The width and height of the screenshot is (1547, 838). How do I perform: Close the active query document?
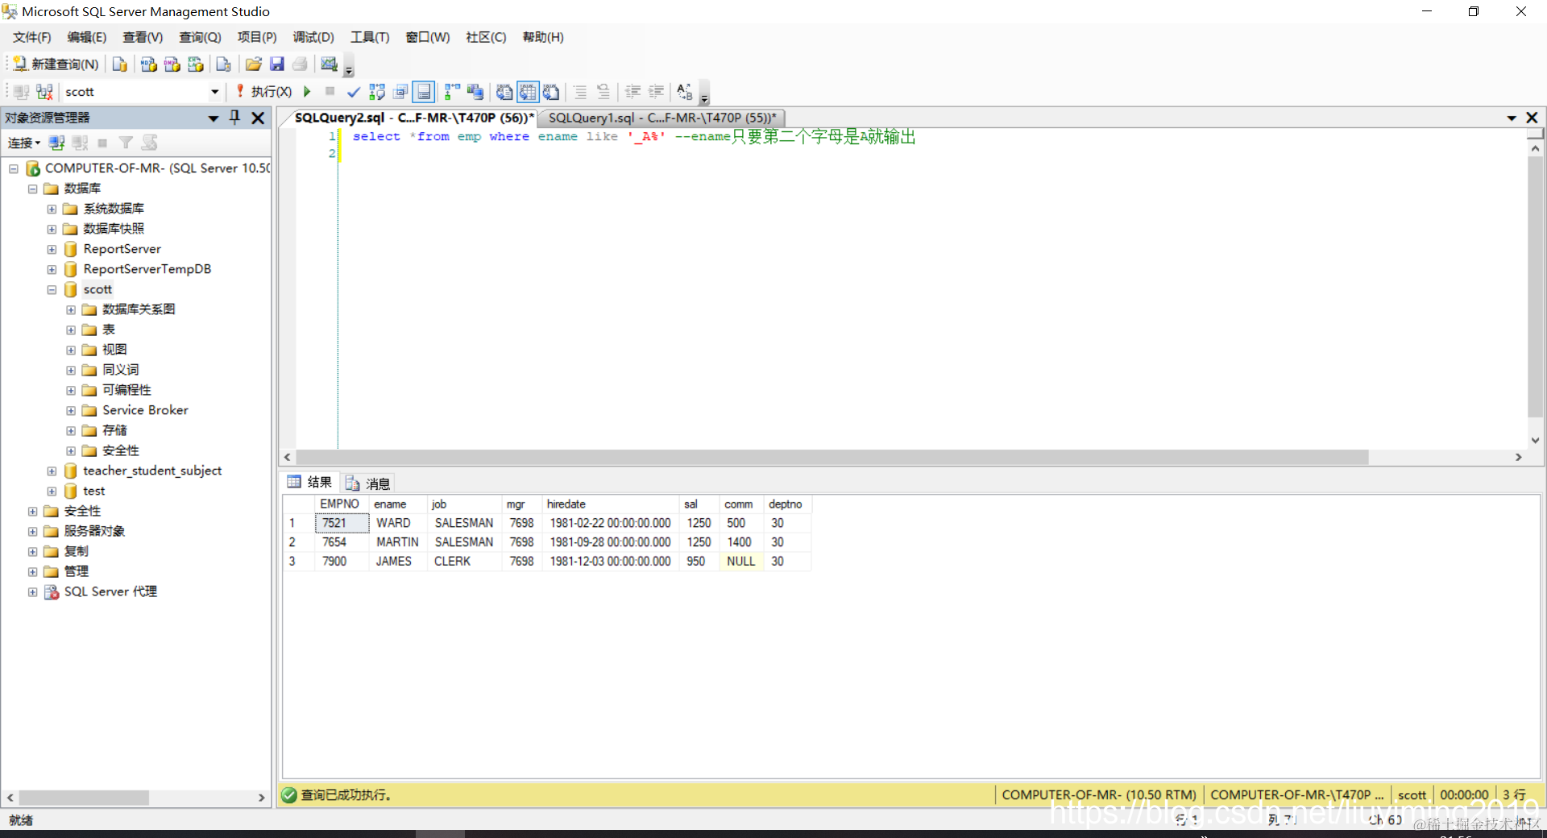point(1532,118)
